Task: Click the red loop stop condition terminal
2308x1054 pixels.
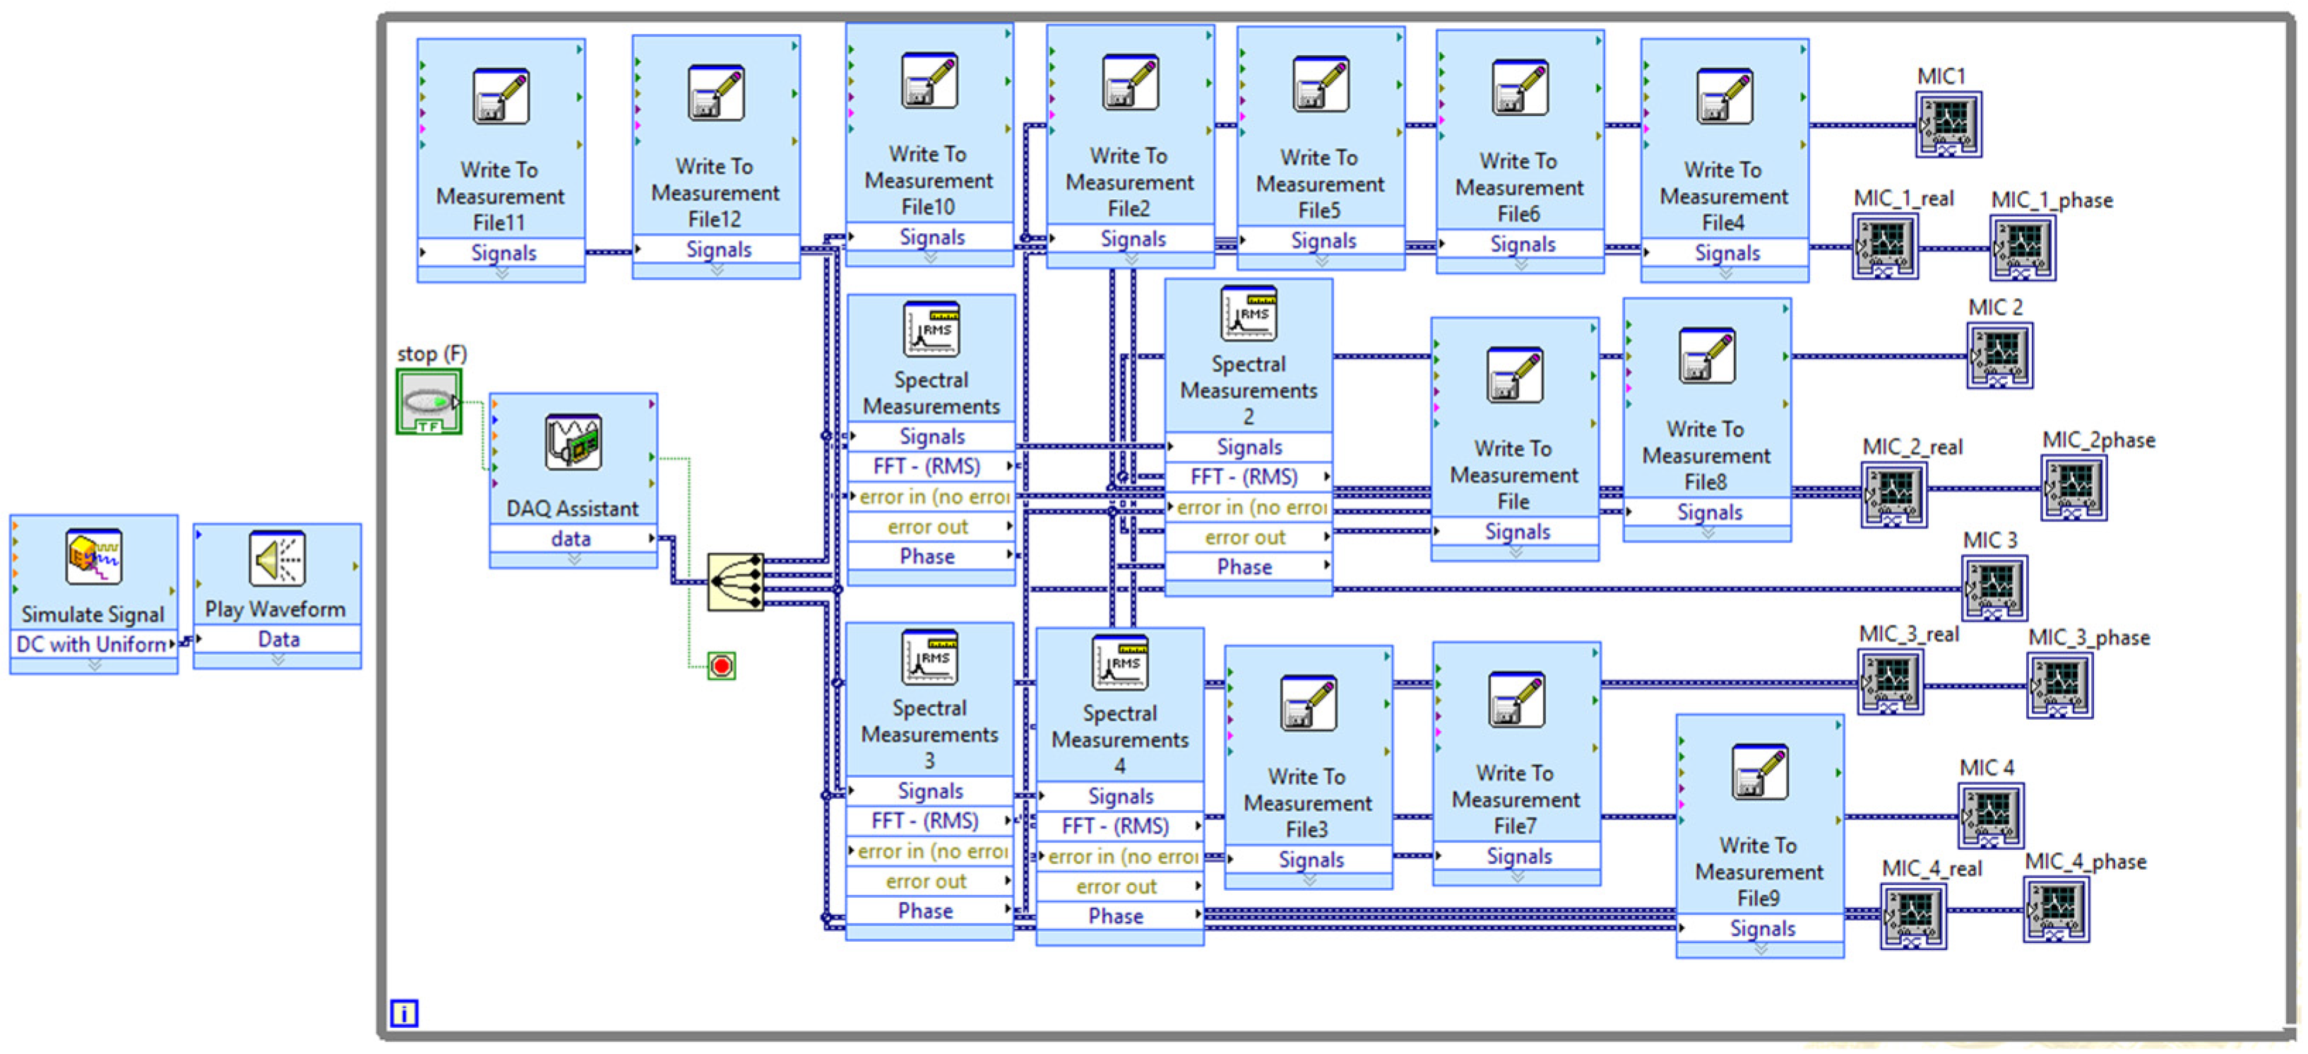Action: 721,666
